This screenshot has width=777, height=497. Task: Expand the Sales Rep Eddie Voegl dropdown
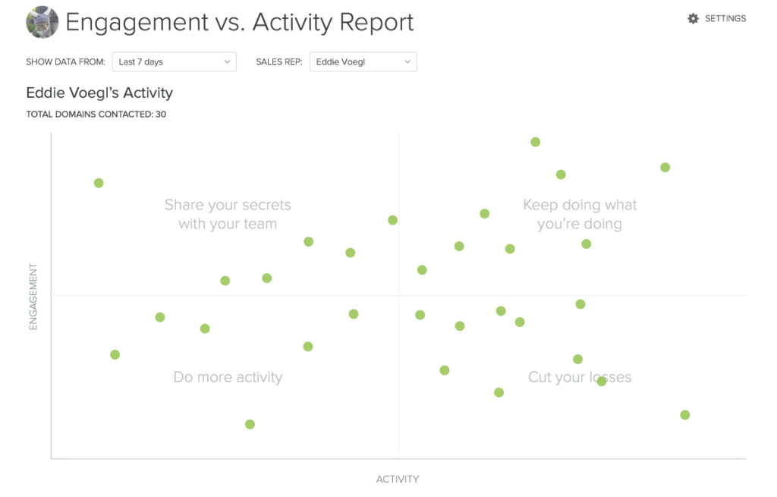pos(363,62)
